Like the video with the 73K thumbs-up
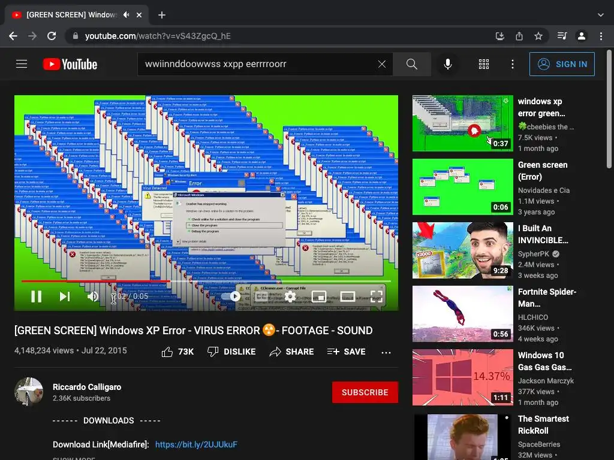Image resolution: width=614 pixels, height=460 pixels. point(177,352)
